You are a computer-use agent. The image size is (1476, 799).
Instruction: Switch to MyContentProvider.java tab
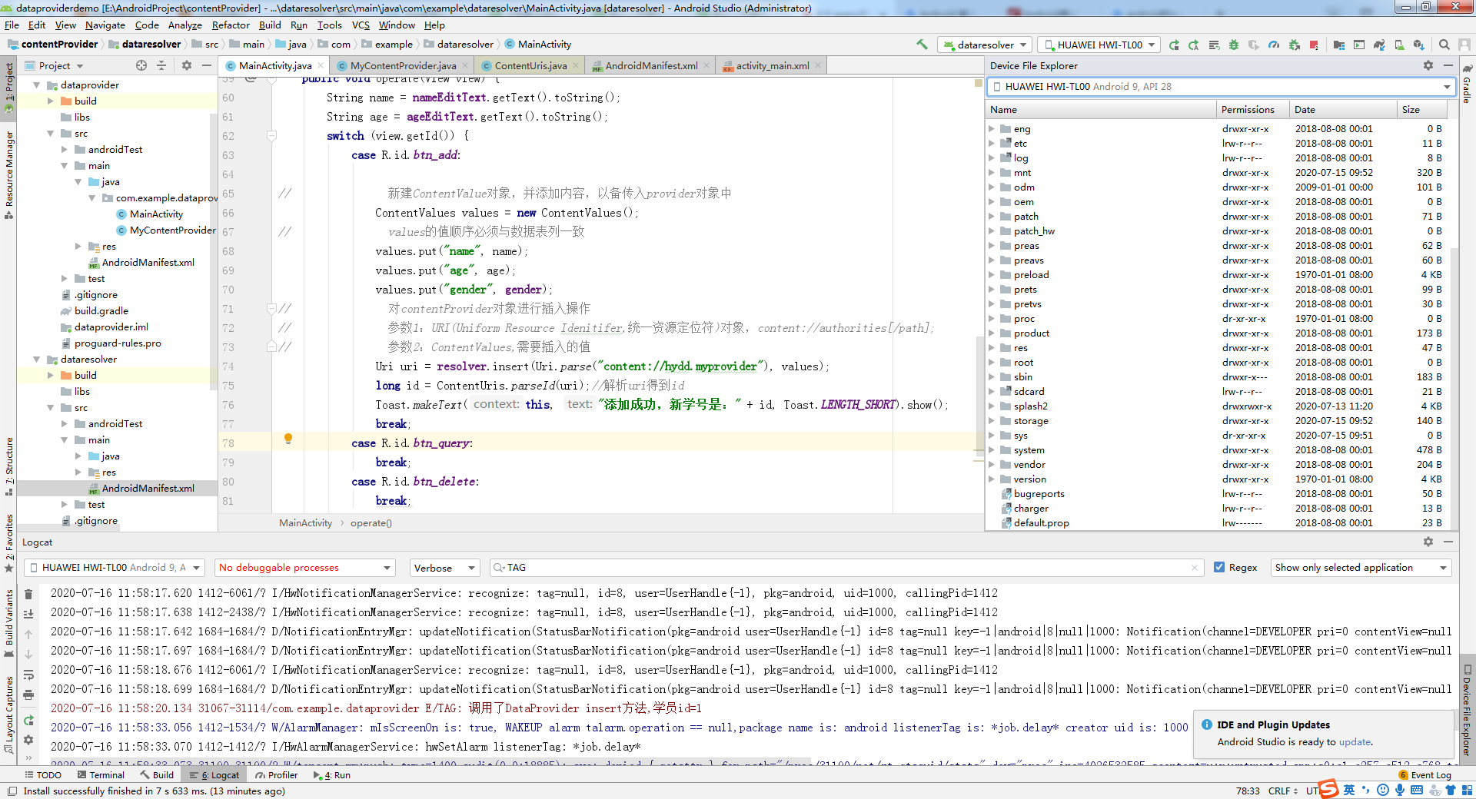tap(402, 65)
